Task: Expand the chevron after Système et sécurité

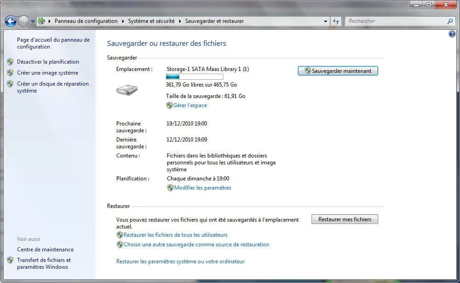Action: pos(180,21)
